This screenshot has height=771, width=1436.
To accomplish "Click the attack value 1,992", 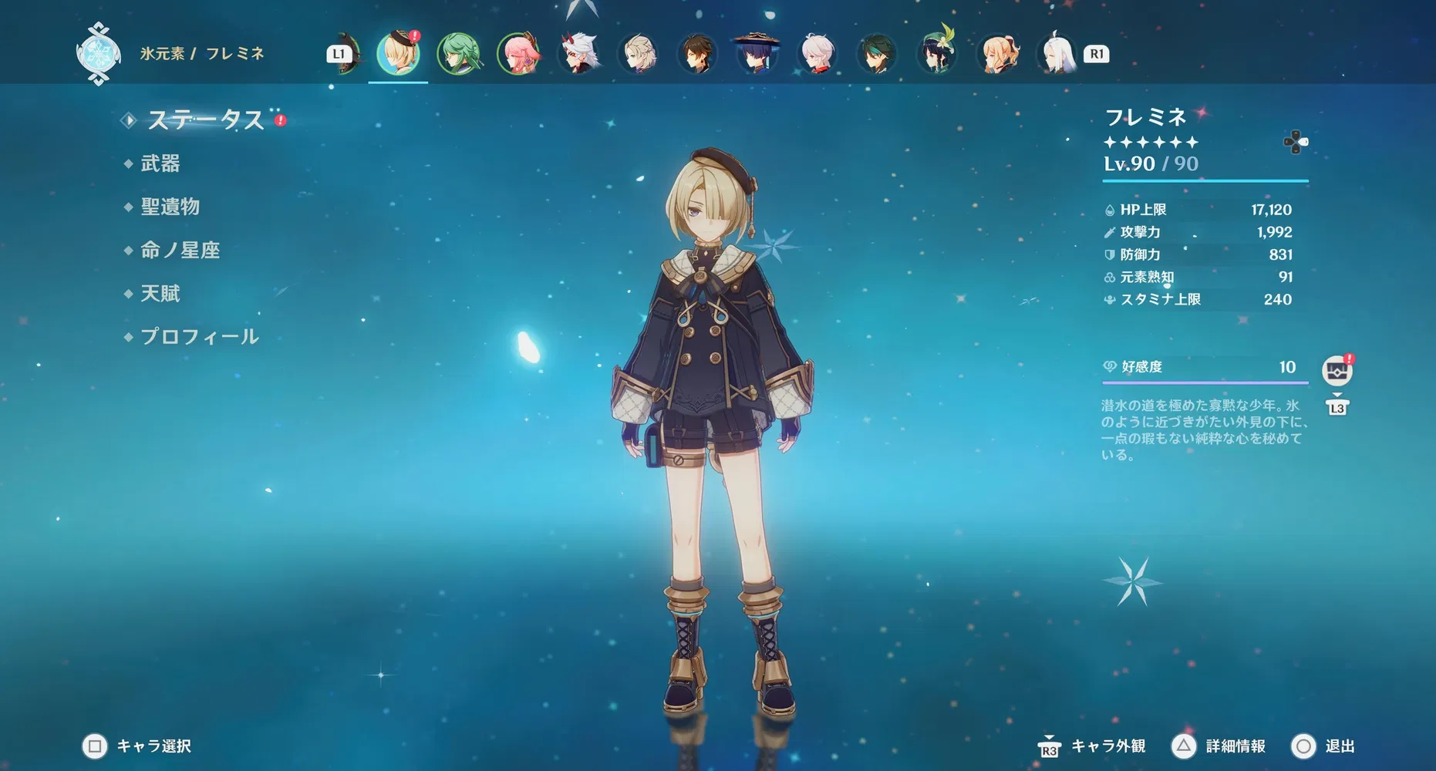I will (x=1274, y=232).
